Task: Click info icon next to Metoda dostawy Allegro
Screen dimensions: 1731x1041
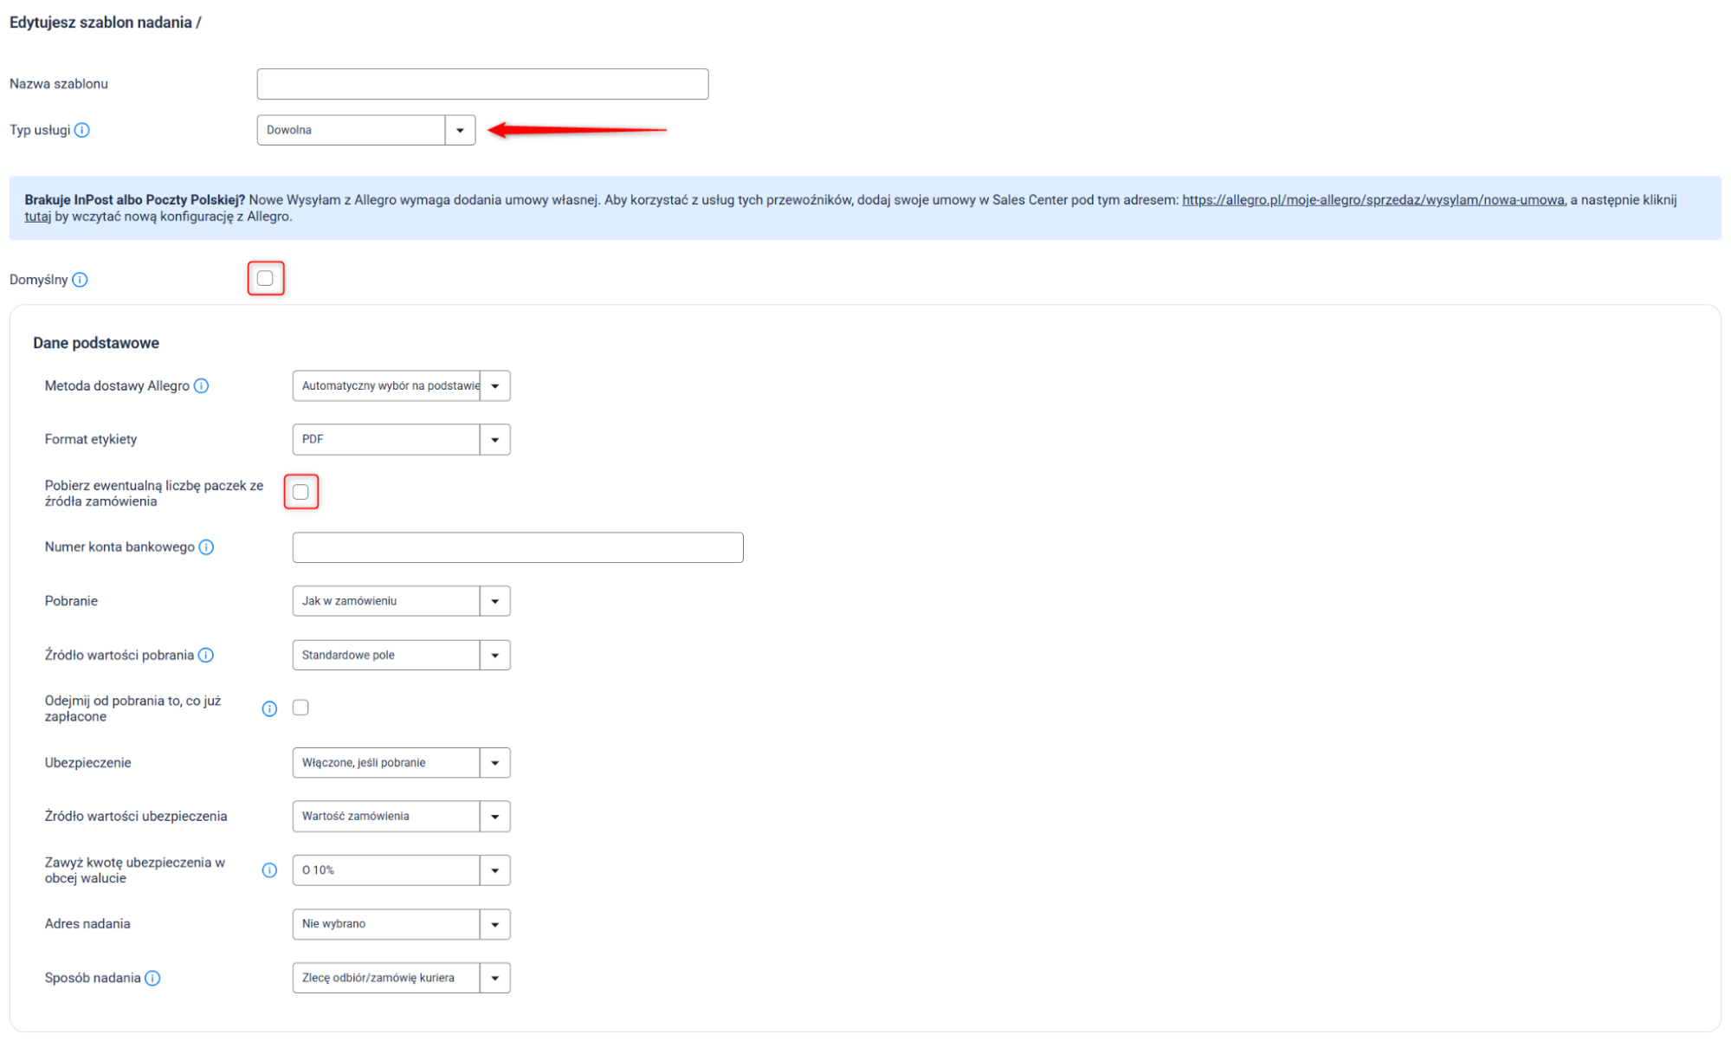Action: 201,386
